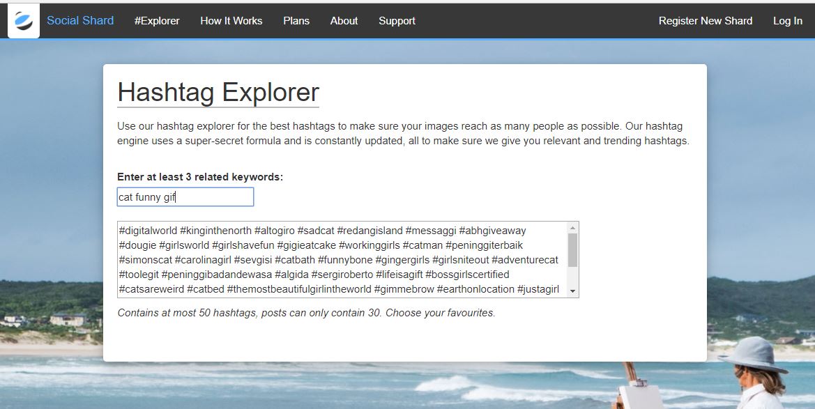Click the Log In link
Screen dimensions: 815x409
787,21
